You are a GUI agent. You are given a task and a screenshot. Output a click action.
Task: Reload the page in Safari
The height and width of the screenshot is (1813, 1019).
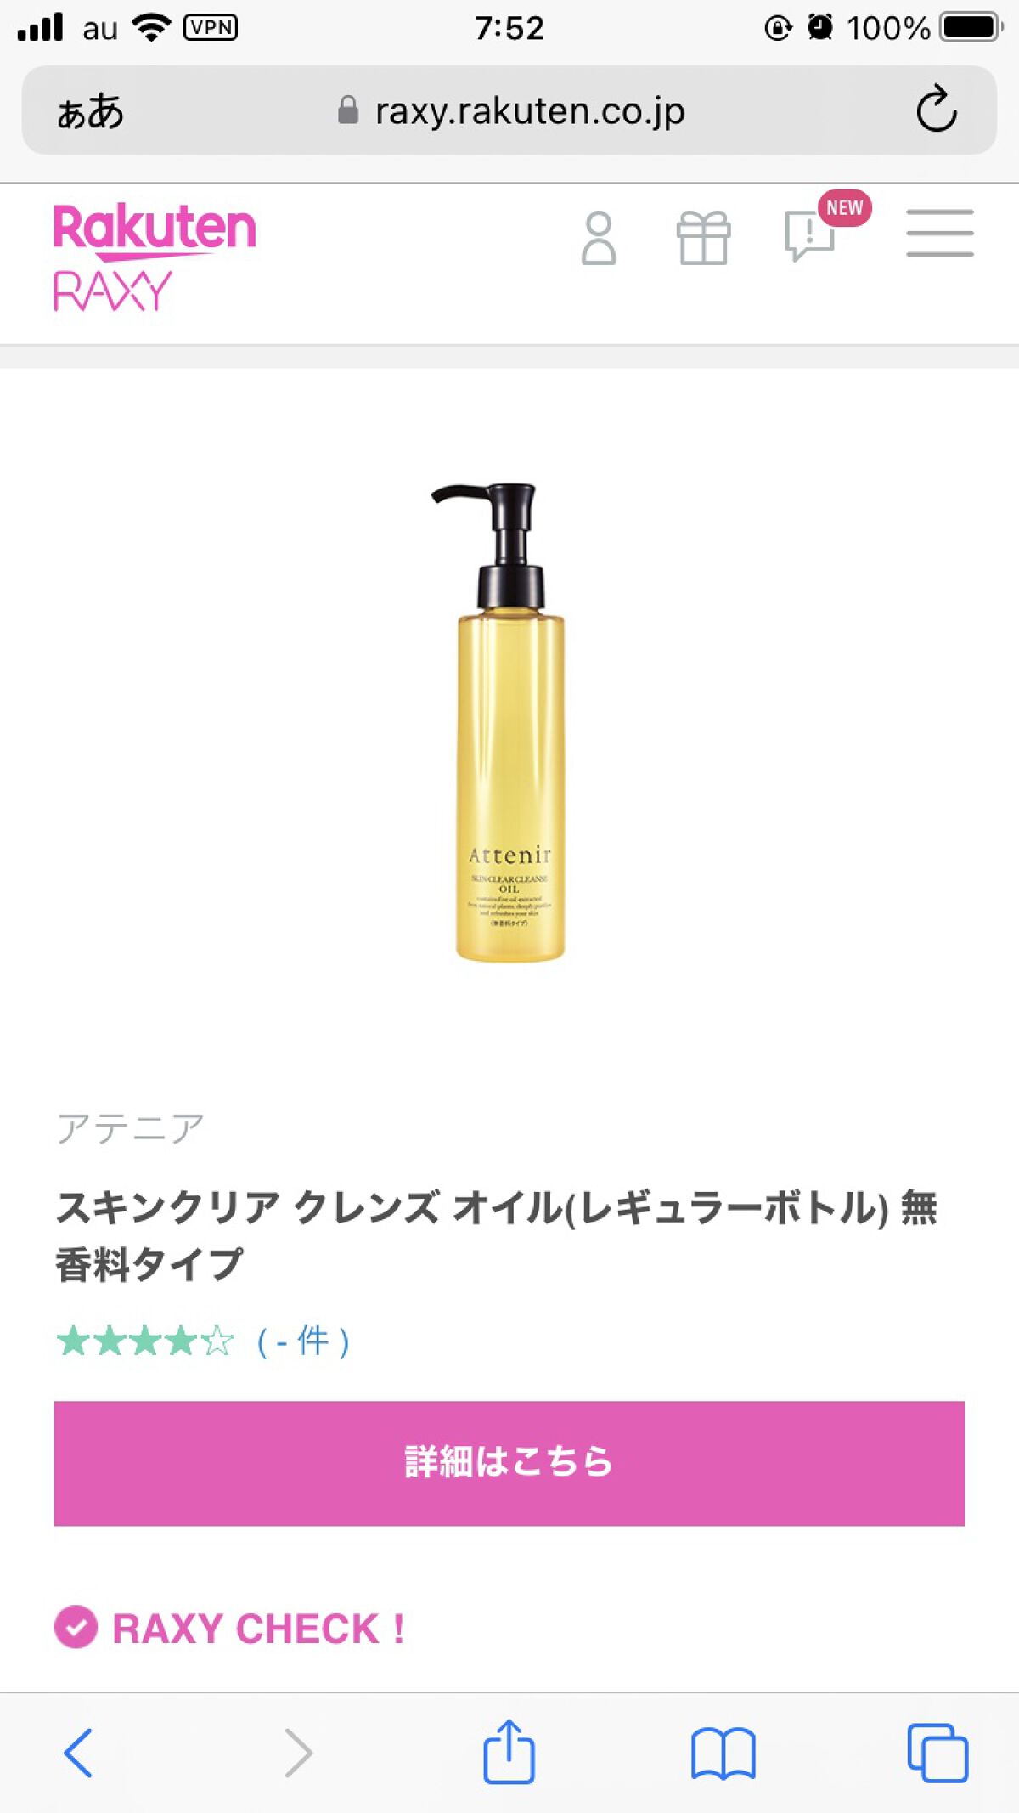[937, 109]
